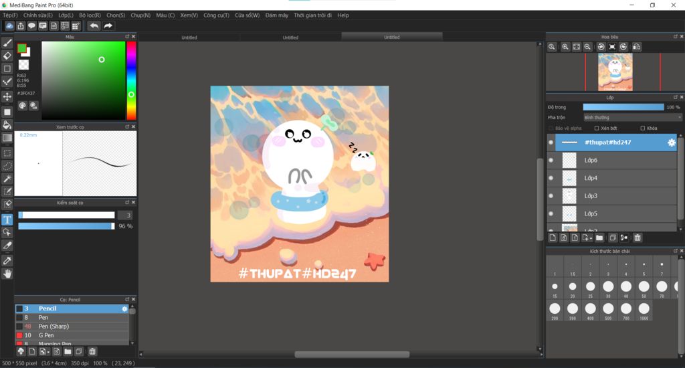The height and width of the screenshot is (368, 685).
Task: Click the navigator canvas thumbnail
Action: coord(615,72)
